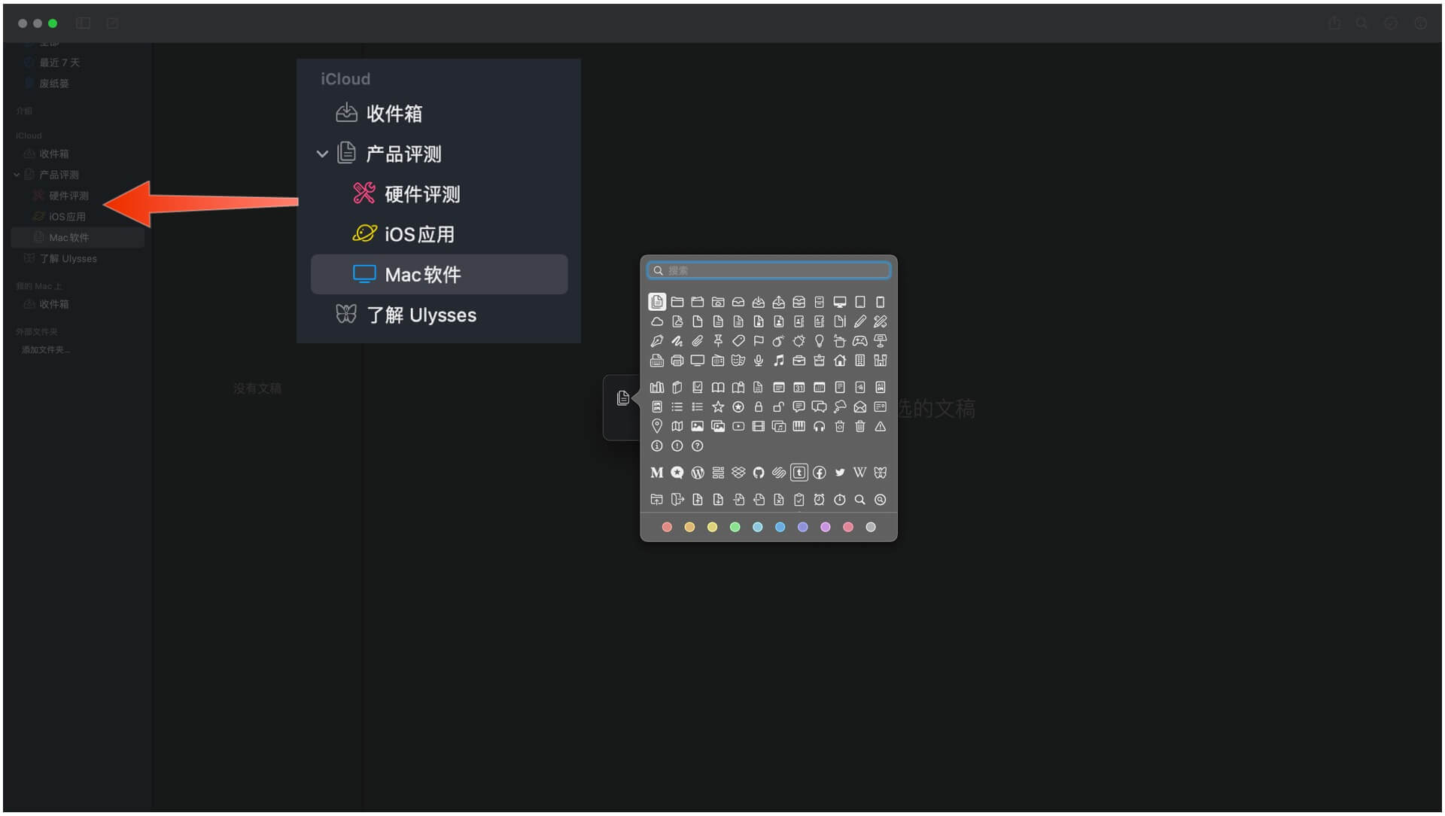
Task: Choose the pushpin icon
Action: tap(718, 341)
